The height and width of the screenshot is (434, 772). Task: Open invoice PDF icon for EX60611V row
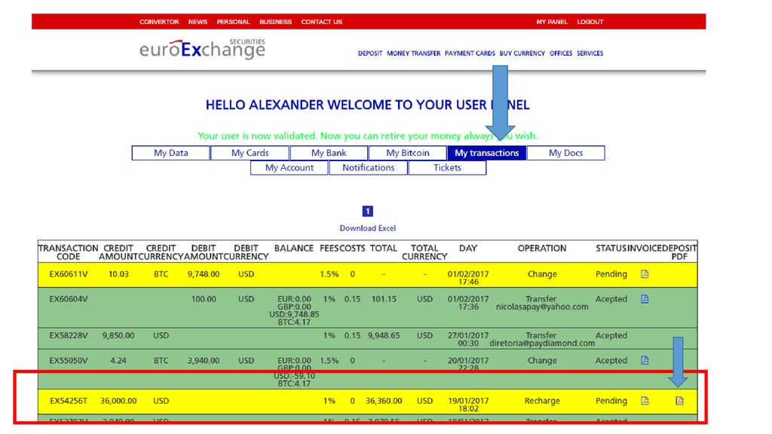tap(645, 274)
